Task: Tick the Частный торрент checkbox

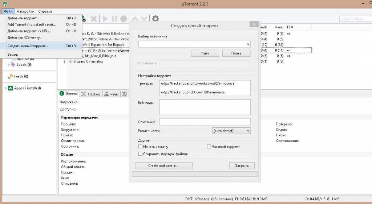Action: [209, 147]
